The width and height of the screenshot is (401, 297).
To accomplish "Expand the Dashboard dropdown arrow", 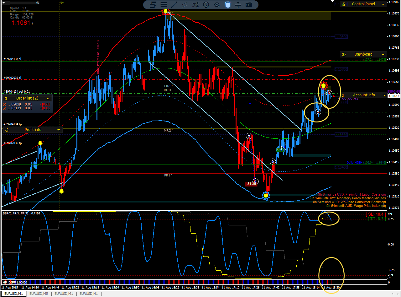I will click(x=383, y=55).
